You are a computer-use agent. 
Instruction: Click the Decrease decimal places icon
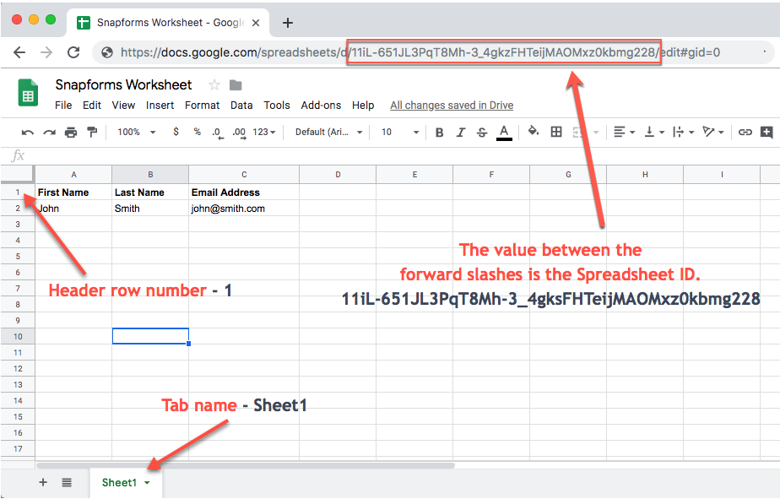coord(218,133)
